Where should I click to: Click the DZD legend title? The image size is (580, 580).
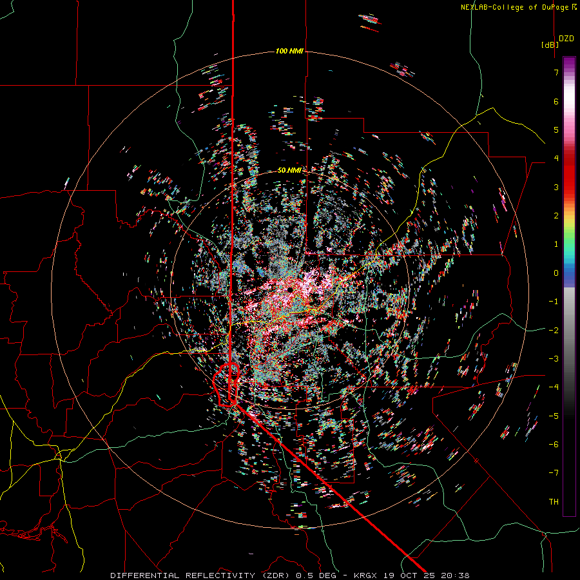pyautogui.click(x=566, y=39)
